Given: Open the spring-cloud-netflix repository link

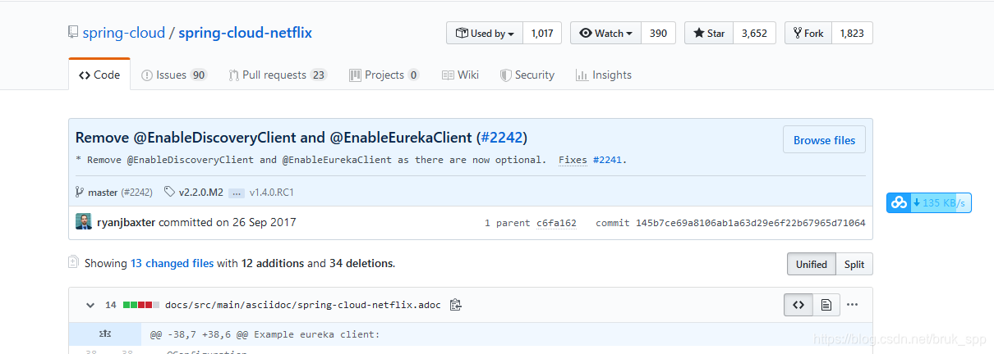Looking at the screenshot, I should click(x=245, y=33).
